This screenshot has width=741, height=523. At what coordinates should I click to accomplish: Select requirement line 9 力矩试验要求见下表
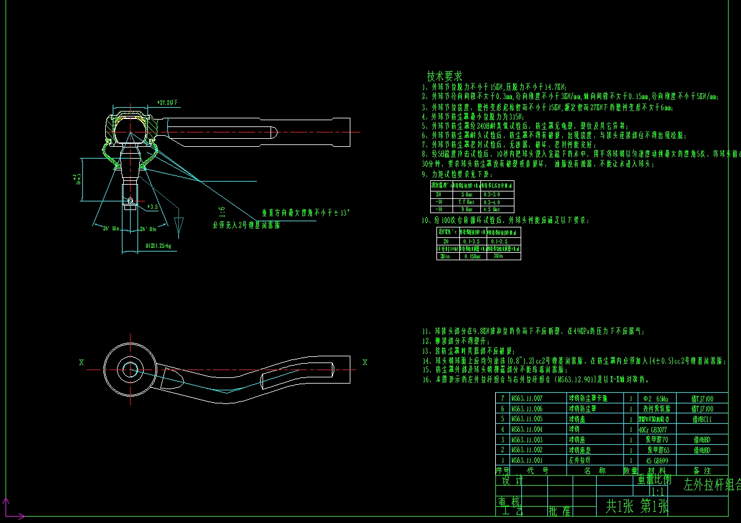457,175
